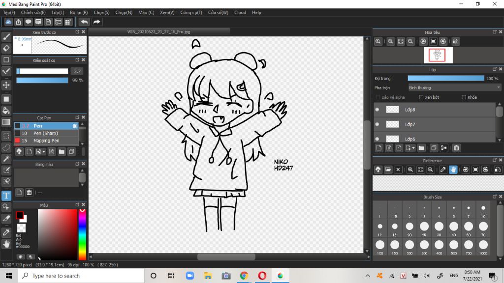This screenshot has height=283, width=504.
Task: Open Zoom from the taskbar
Action: click(189, 276)
